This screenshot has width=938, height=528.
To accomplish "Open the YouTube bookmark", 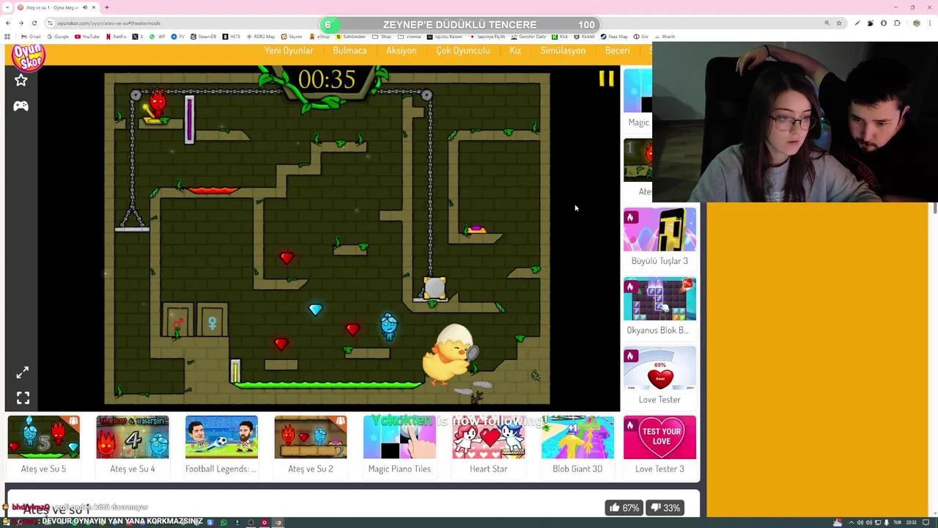I will (87, 37).
